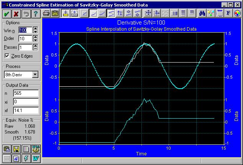Open the Process dropdown showing 8th Deriv
The height and width of the screenshot is (165, 243).
click(x=35, y=75)
